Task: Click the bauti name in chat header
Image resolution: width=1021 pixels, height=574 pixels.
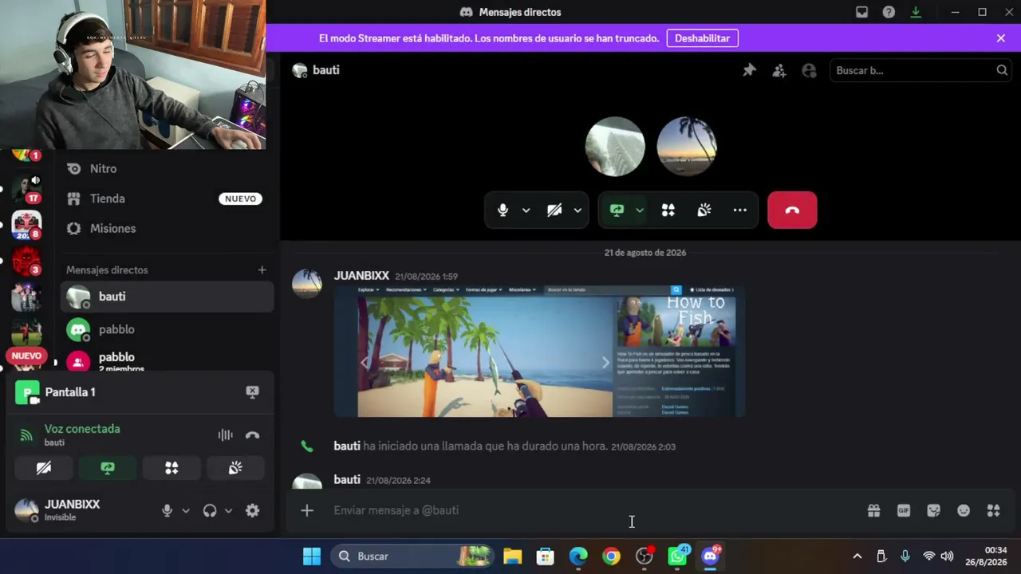Action: pos(326,70)
